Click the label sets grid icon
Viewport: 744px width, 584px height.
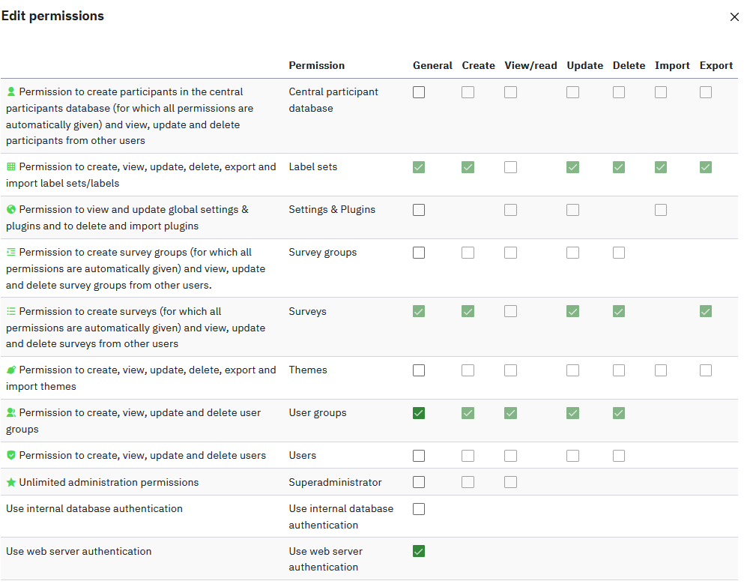pyautogui.click(x=11, y=166)
